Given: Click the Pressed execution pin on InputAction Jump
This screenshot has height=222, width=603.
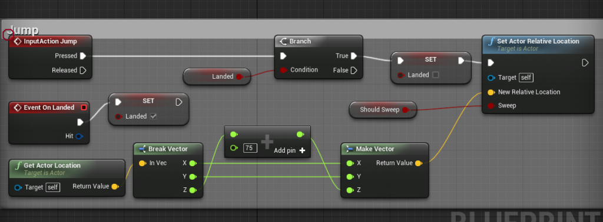Looking at the screenshot, I should pyautogui.click(x=82, y=56).
